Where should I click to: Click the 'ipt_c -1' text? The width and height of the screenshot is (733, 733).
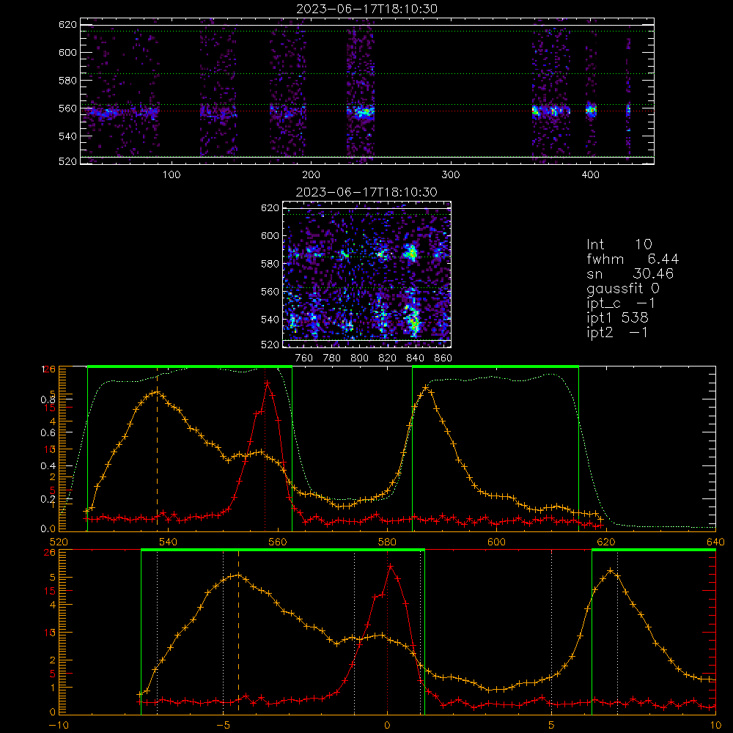(x=621, y=303)
